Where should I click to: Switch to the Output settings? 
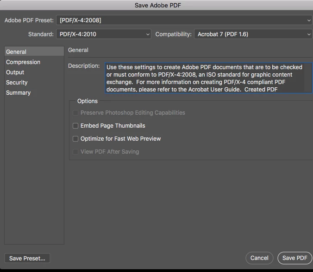coord(34,72)
